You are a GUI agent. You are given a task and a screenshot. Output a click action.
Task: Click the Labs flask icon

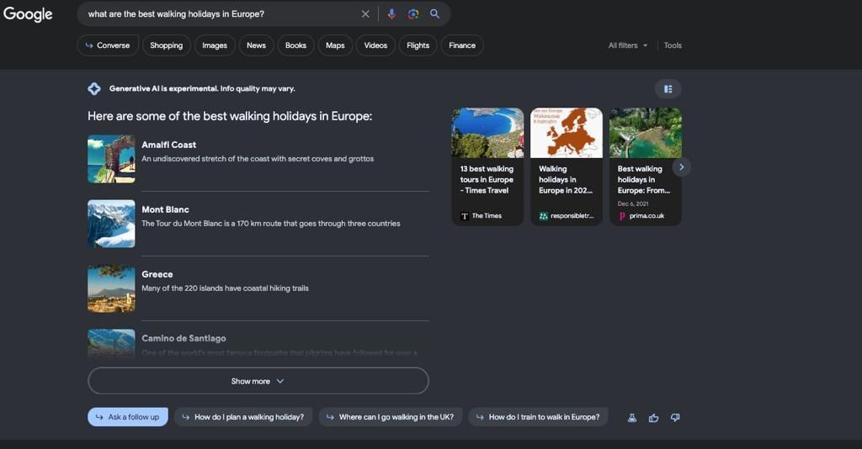tap(632, 417)
